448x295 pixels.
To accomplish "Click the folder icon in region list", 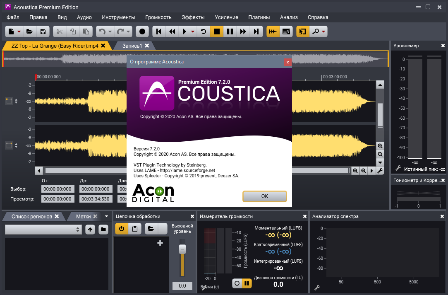I will click(103, 230).
